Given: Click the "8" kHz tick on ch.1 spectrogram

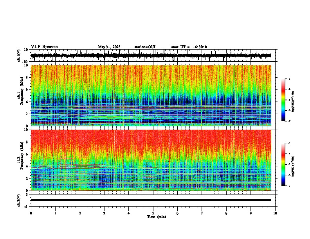Looking at the screenshot, I should 27,77.
